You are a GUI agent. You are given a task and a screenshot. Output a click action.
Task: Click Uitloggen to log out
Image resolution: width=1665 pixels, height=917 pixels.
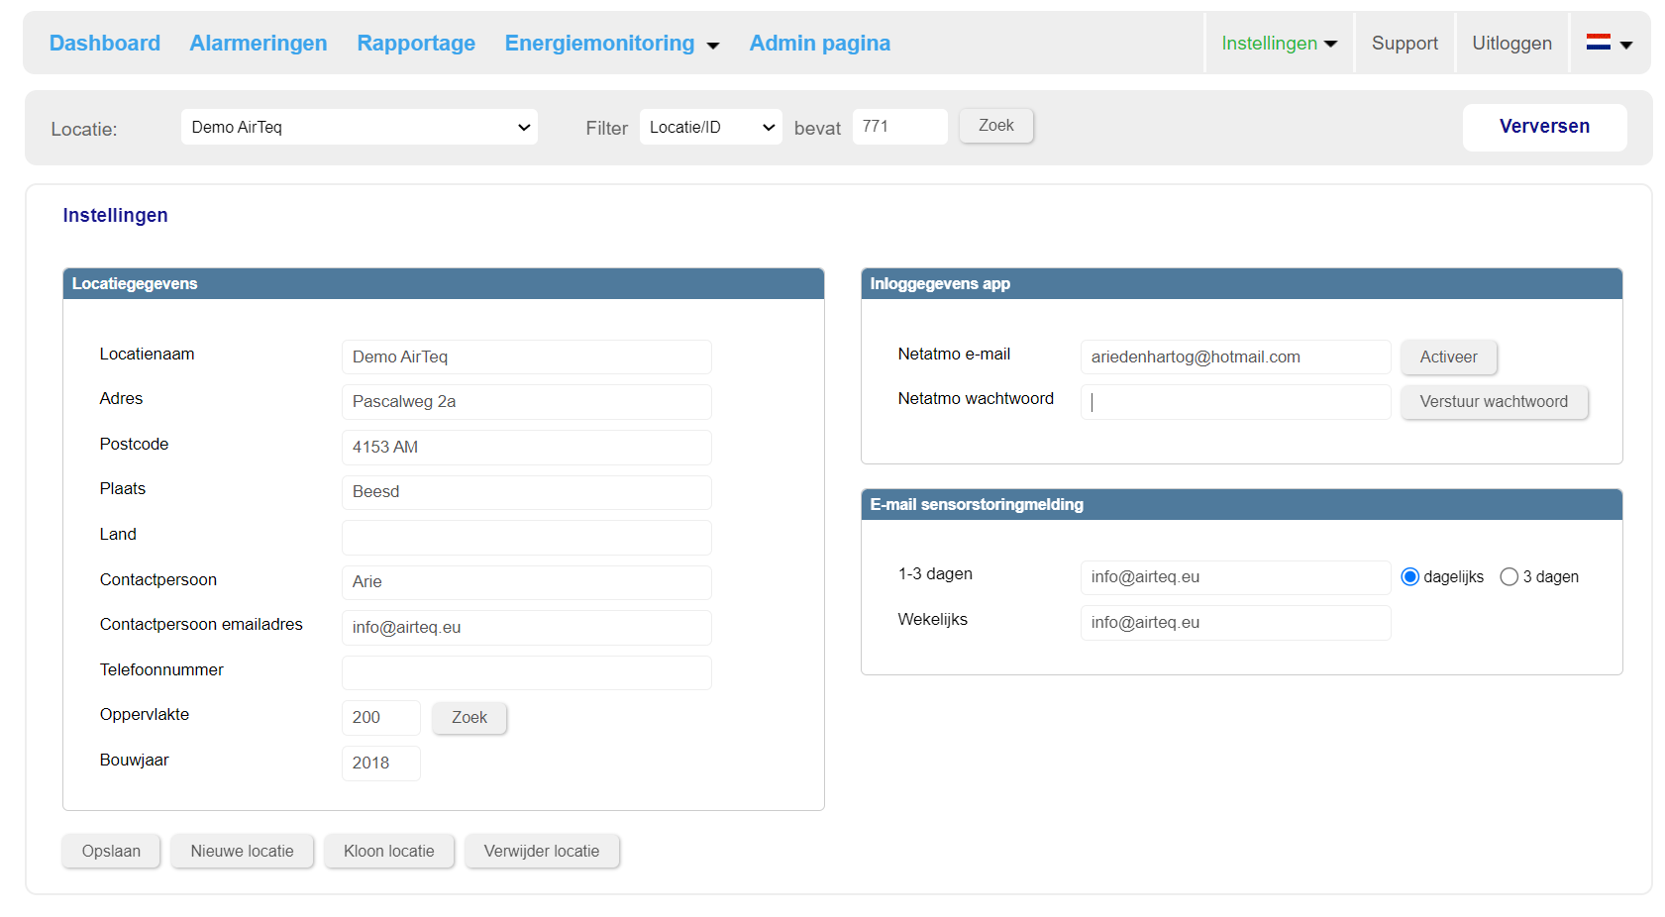tap(1511, 44)
